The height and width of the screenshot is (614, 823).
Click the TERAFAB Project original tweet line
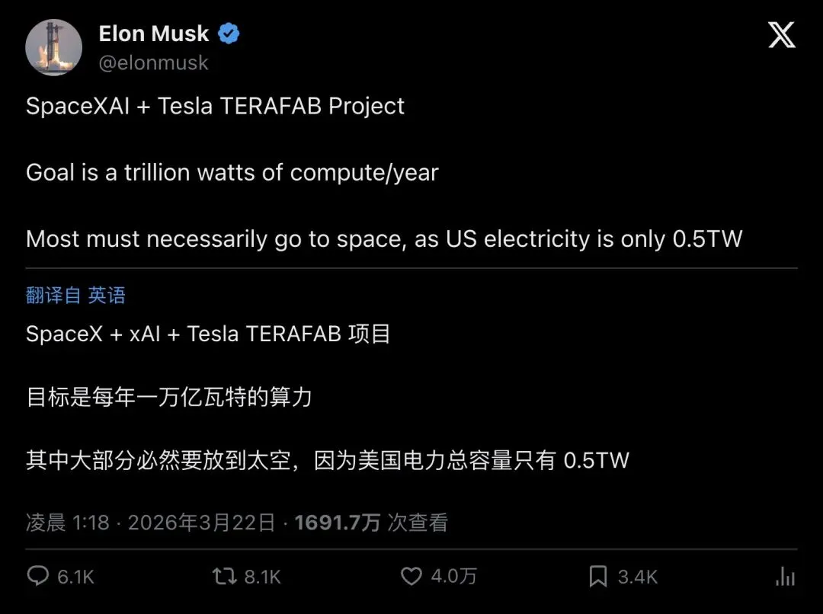coord(215,106)
